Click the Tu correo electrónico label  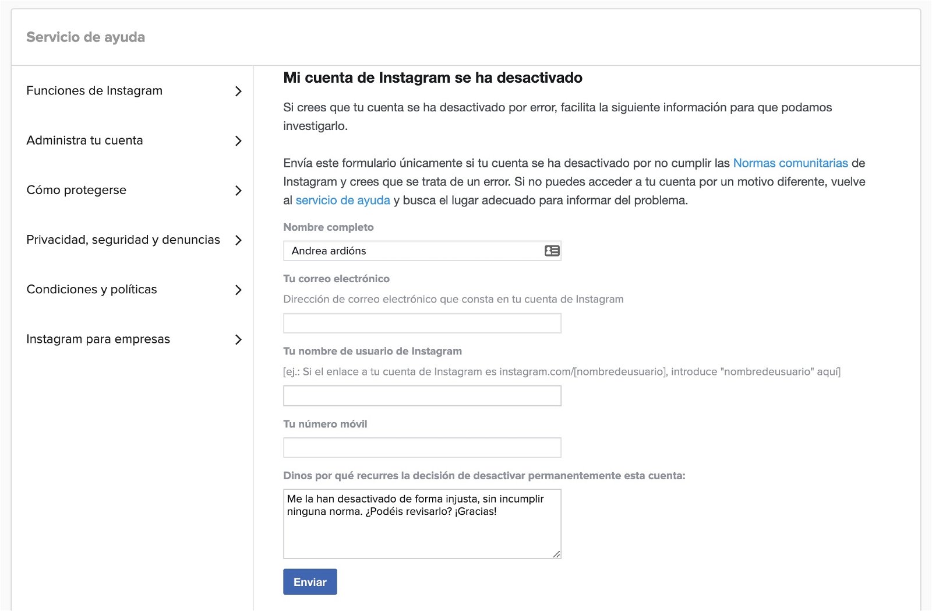(336, 279)
